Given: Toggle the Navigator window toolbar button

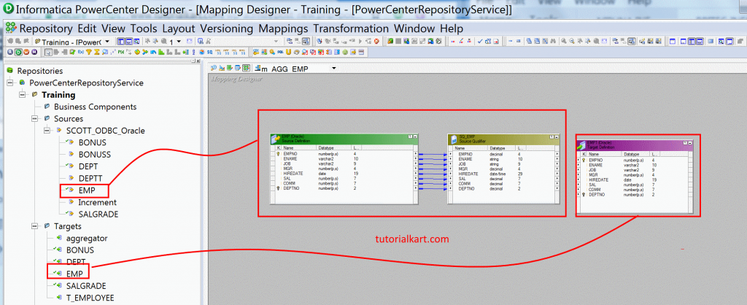Looking at the screenshot, I should (x=121, y=42).
